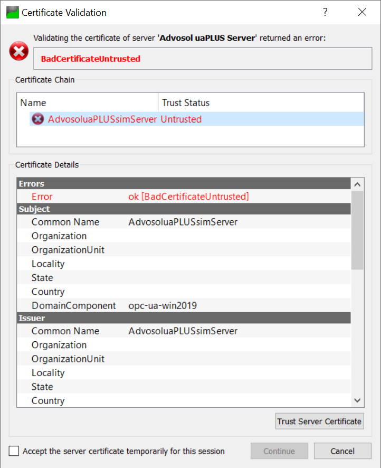This screenshot has height=468, width=381.
Task: Select the Subject Organization row
Action: pyautogui.click(x=184, y=236)
